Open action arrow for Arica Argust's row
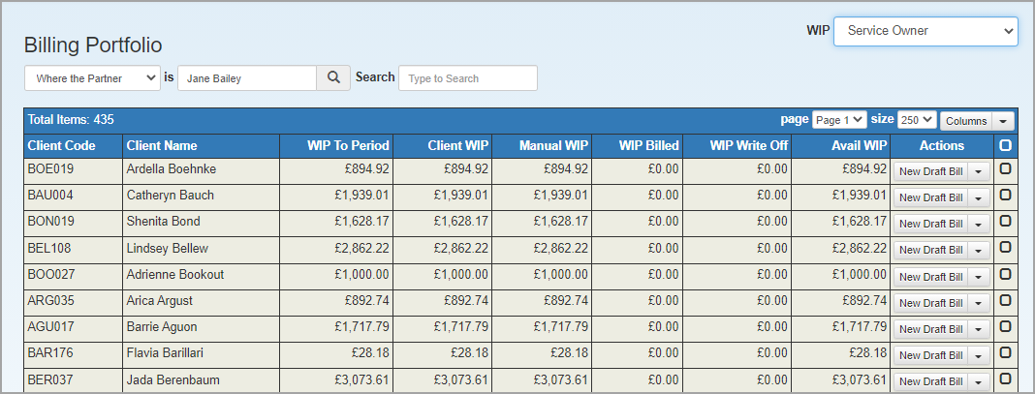Screen dimensions: 1035x394 click(978, 303)
